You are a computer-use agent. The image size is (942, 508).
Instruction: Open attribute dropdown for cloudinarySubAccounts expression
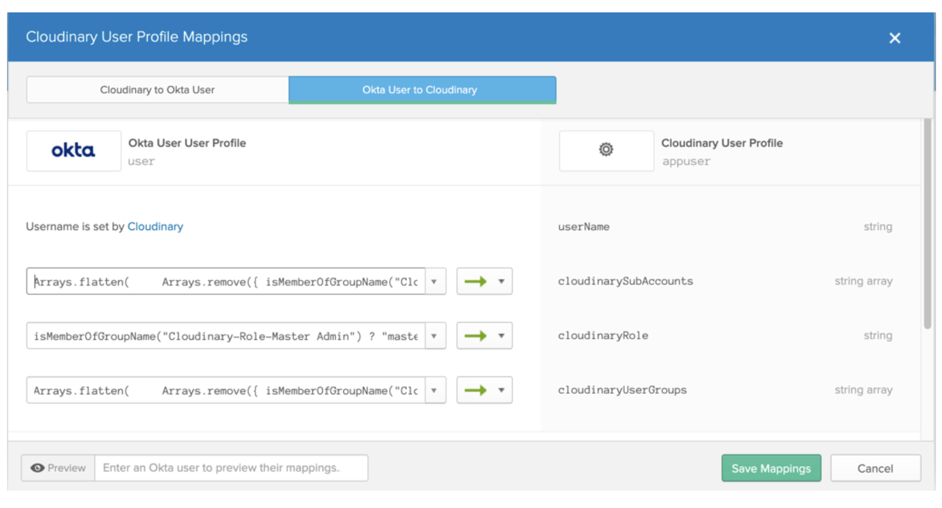coord(434,282)
